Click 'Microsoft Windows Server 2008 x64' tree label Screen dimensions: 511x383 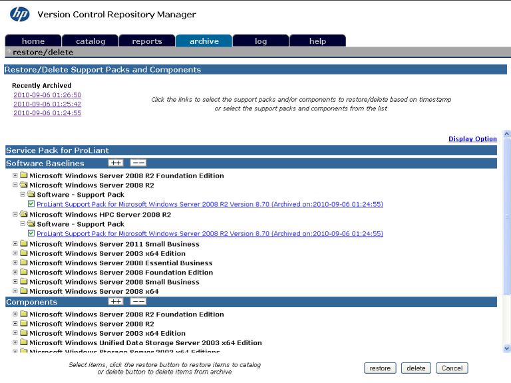94,291
